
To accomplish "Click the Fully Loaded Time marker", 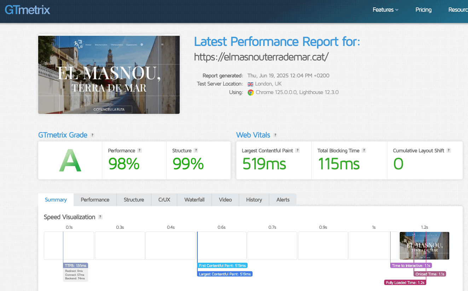I will pos(405,283).
